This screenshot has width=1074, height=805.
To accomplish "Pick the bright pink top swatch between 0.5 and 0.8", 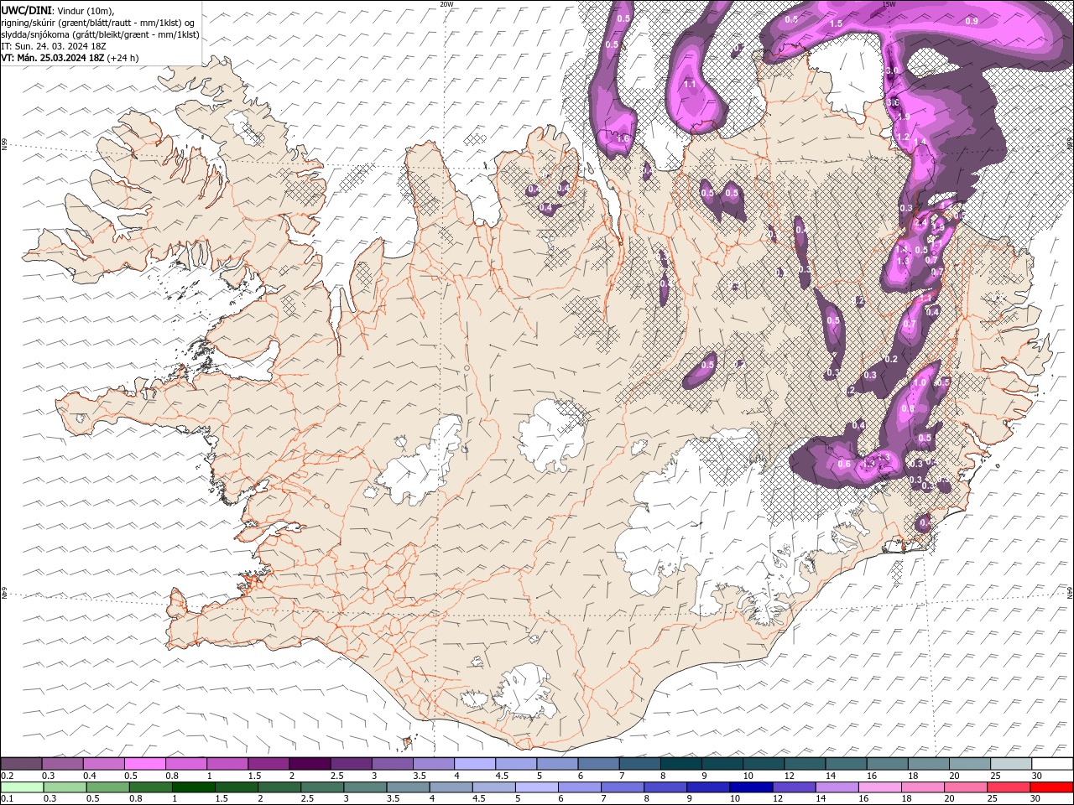I will [x=144, y=764].
